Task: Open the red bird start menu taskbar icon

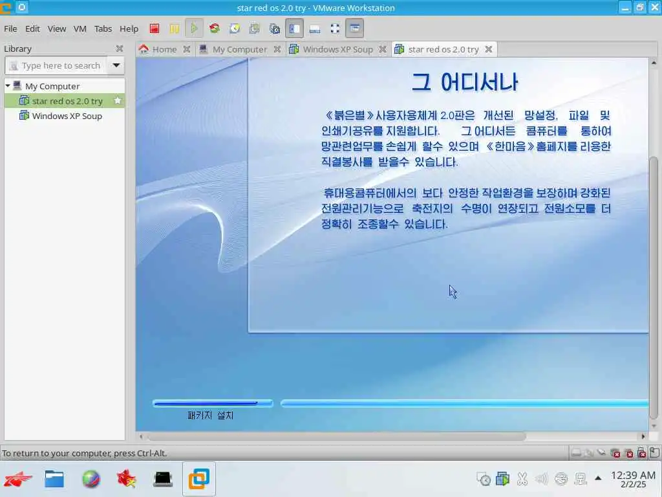Action: [17, 479]
